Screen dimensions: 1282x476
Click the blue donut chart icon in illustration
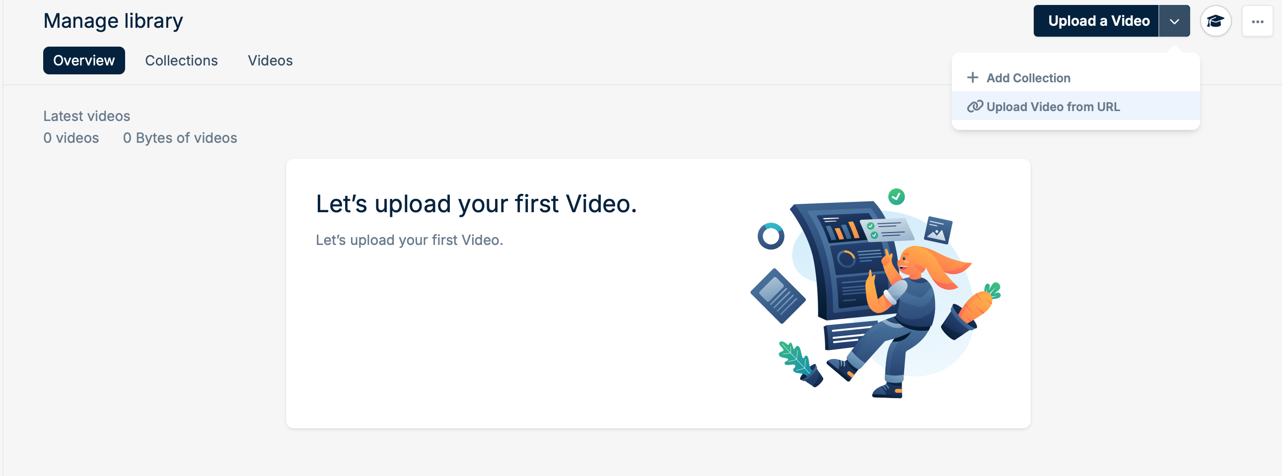(x=771, y=237)
